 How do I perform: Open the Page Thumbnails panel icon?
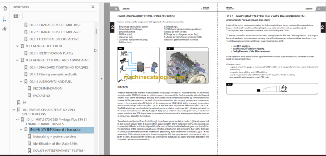(x=5, y=9)
